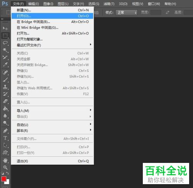Select the Path Selection tool
193x188 pixels.
point(5,145)
